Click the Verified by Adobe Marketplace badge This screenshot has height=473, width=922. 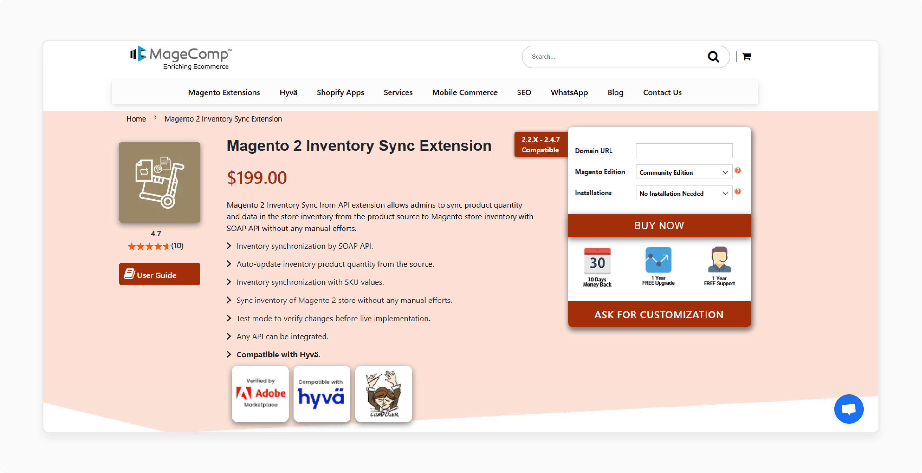[x=260, y=394]
